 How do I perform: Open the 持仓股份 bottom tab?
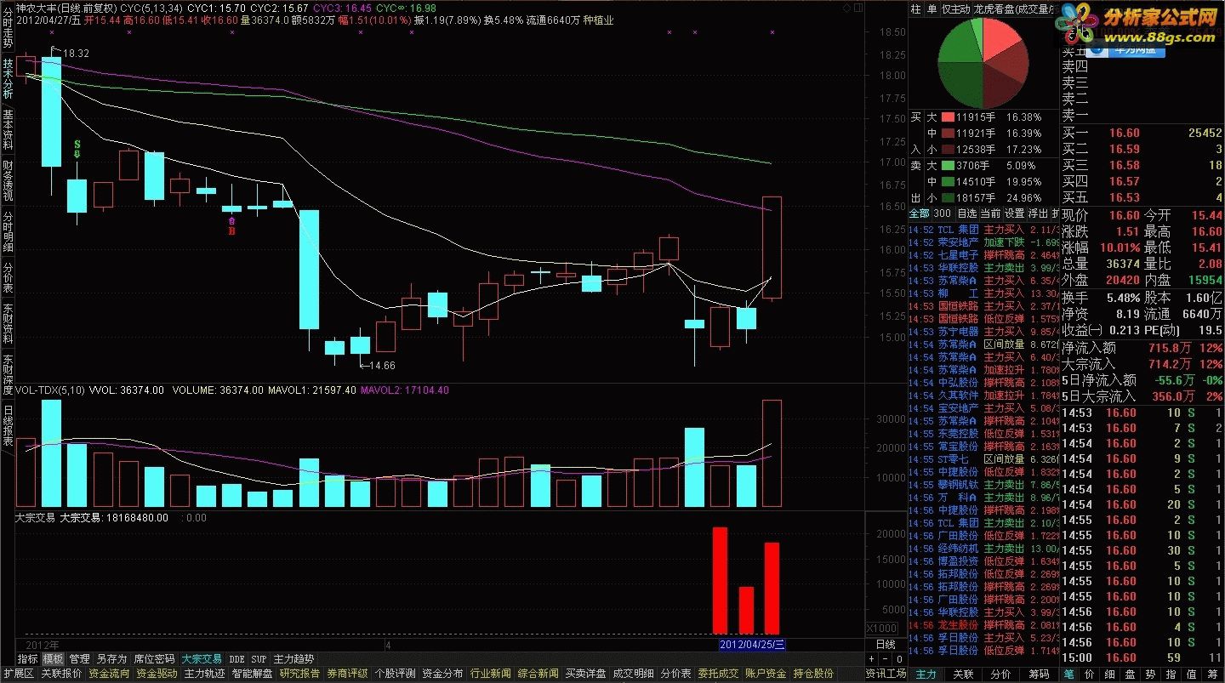(813, 674)
